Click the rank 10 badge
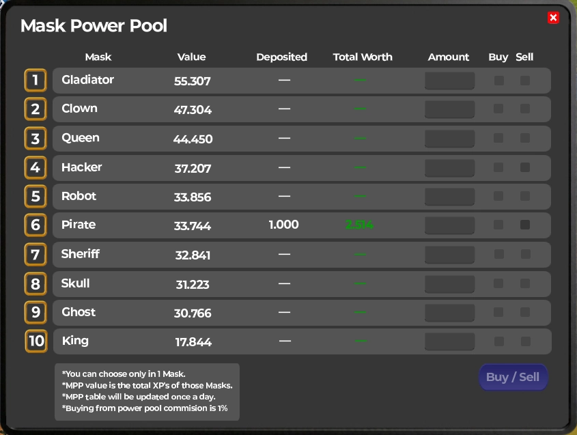Image resolution: width=577 pixels, height=435 pixels. tap(36, 341)
